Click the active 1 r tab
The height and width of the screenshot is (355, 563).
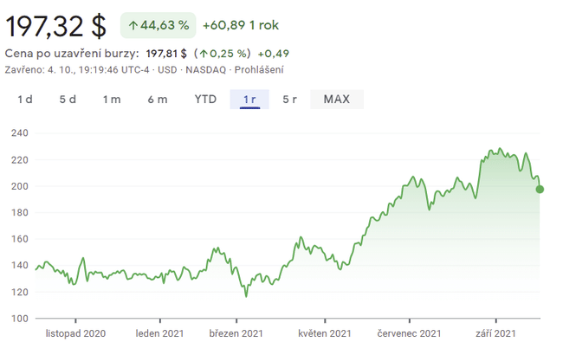(249, 99)
